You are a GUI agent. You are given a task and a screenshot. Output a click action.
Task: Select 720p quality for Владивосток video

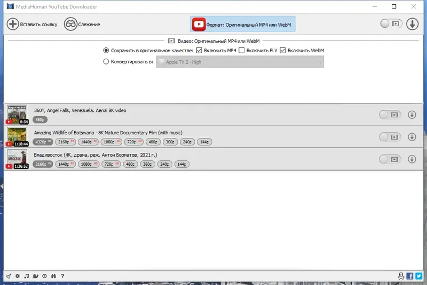point(111,164)
